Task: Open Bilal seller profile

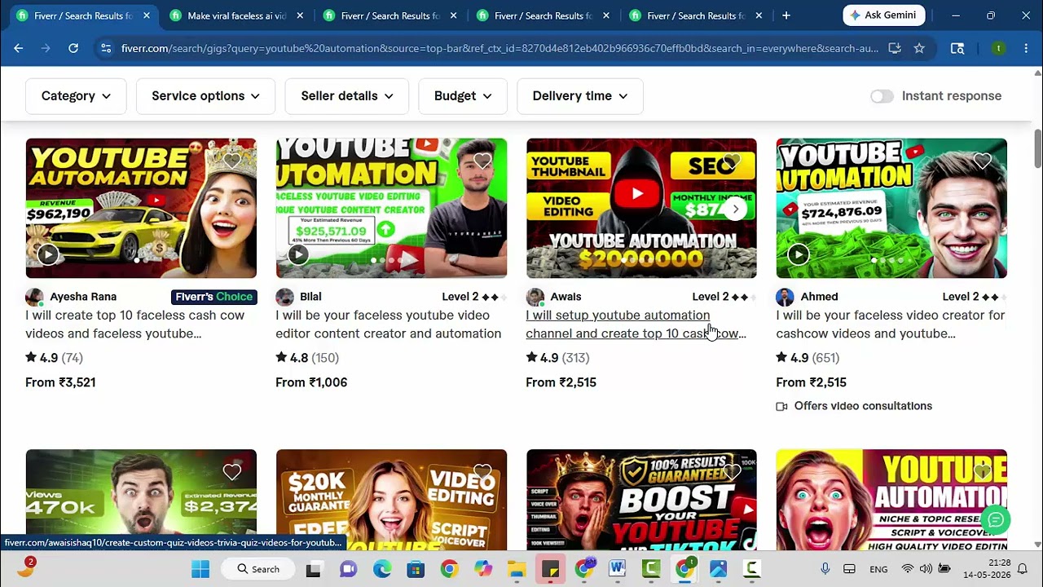Action: [310, 297]
